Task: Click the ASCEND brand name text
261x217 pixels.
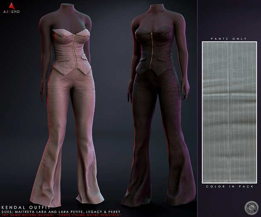Action: [12, 12]
